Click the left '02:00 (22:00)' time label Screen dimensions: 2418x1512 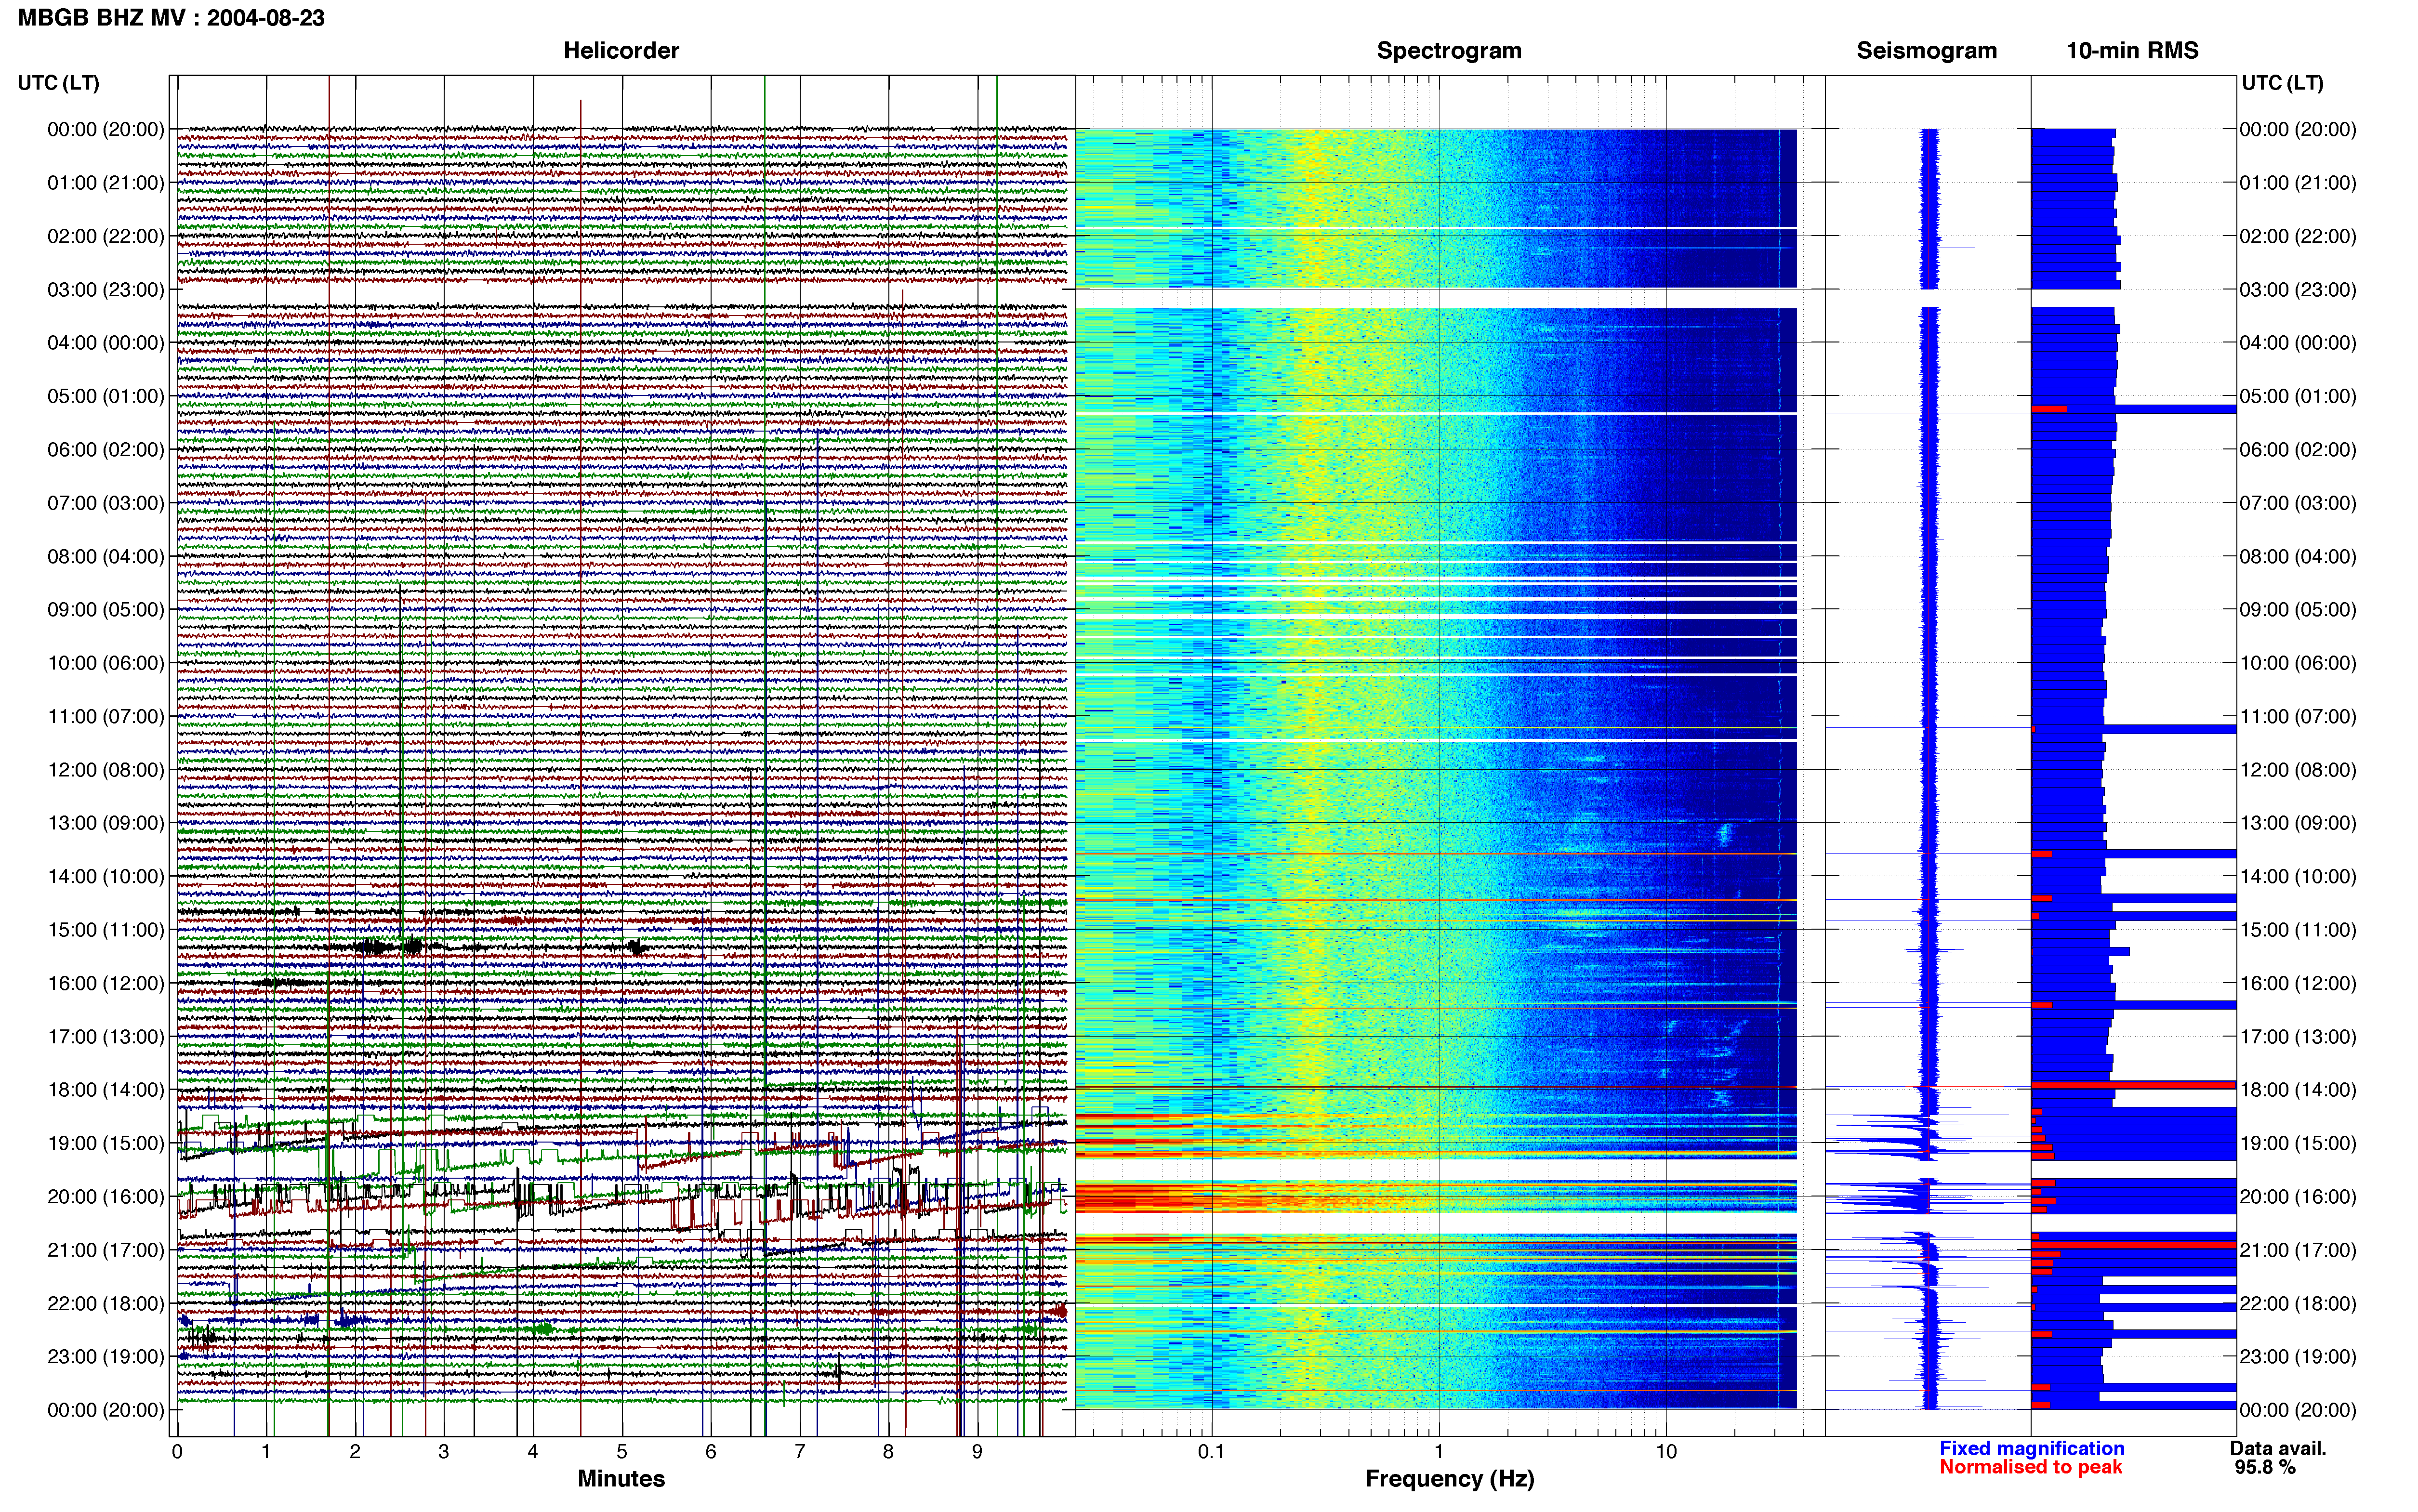(x=106, y=236)
